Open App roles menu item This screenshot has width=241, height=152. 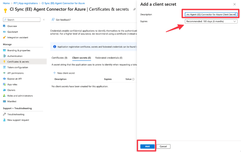point(12,84)
